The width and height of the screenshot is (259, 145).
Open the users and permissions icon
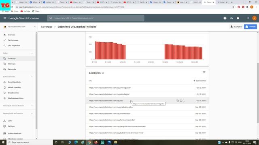231,18
